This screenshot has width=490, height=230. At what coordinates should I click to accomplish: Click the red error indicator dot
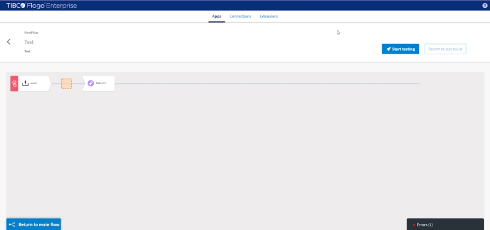414,225
